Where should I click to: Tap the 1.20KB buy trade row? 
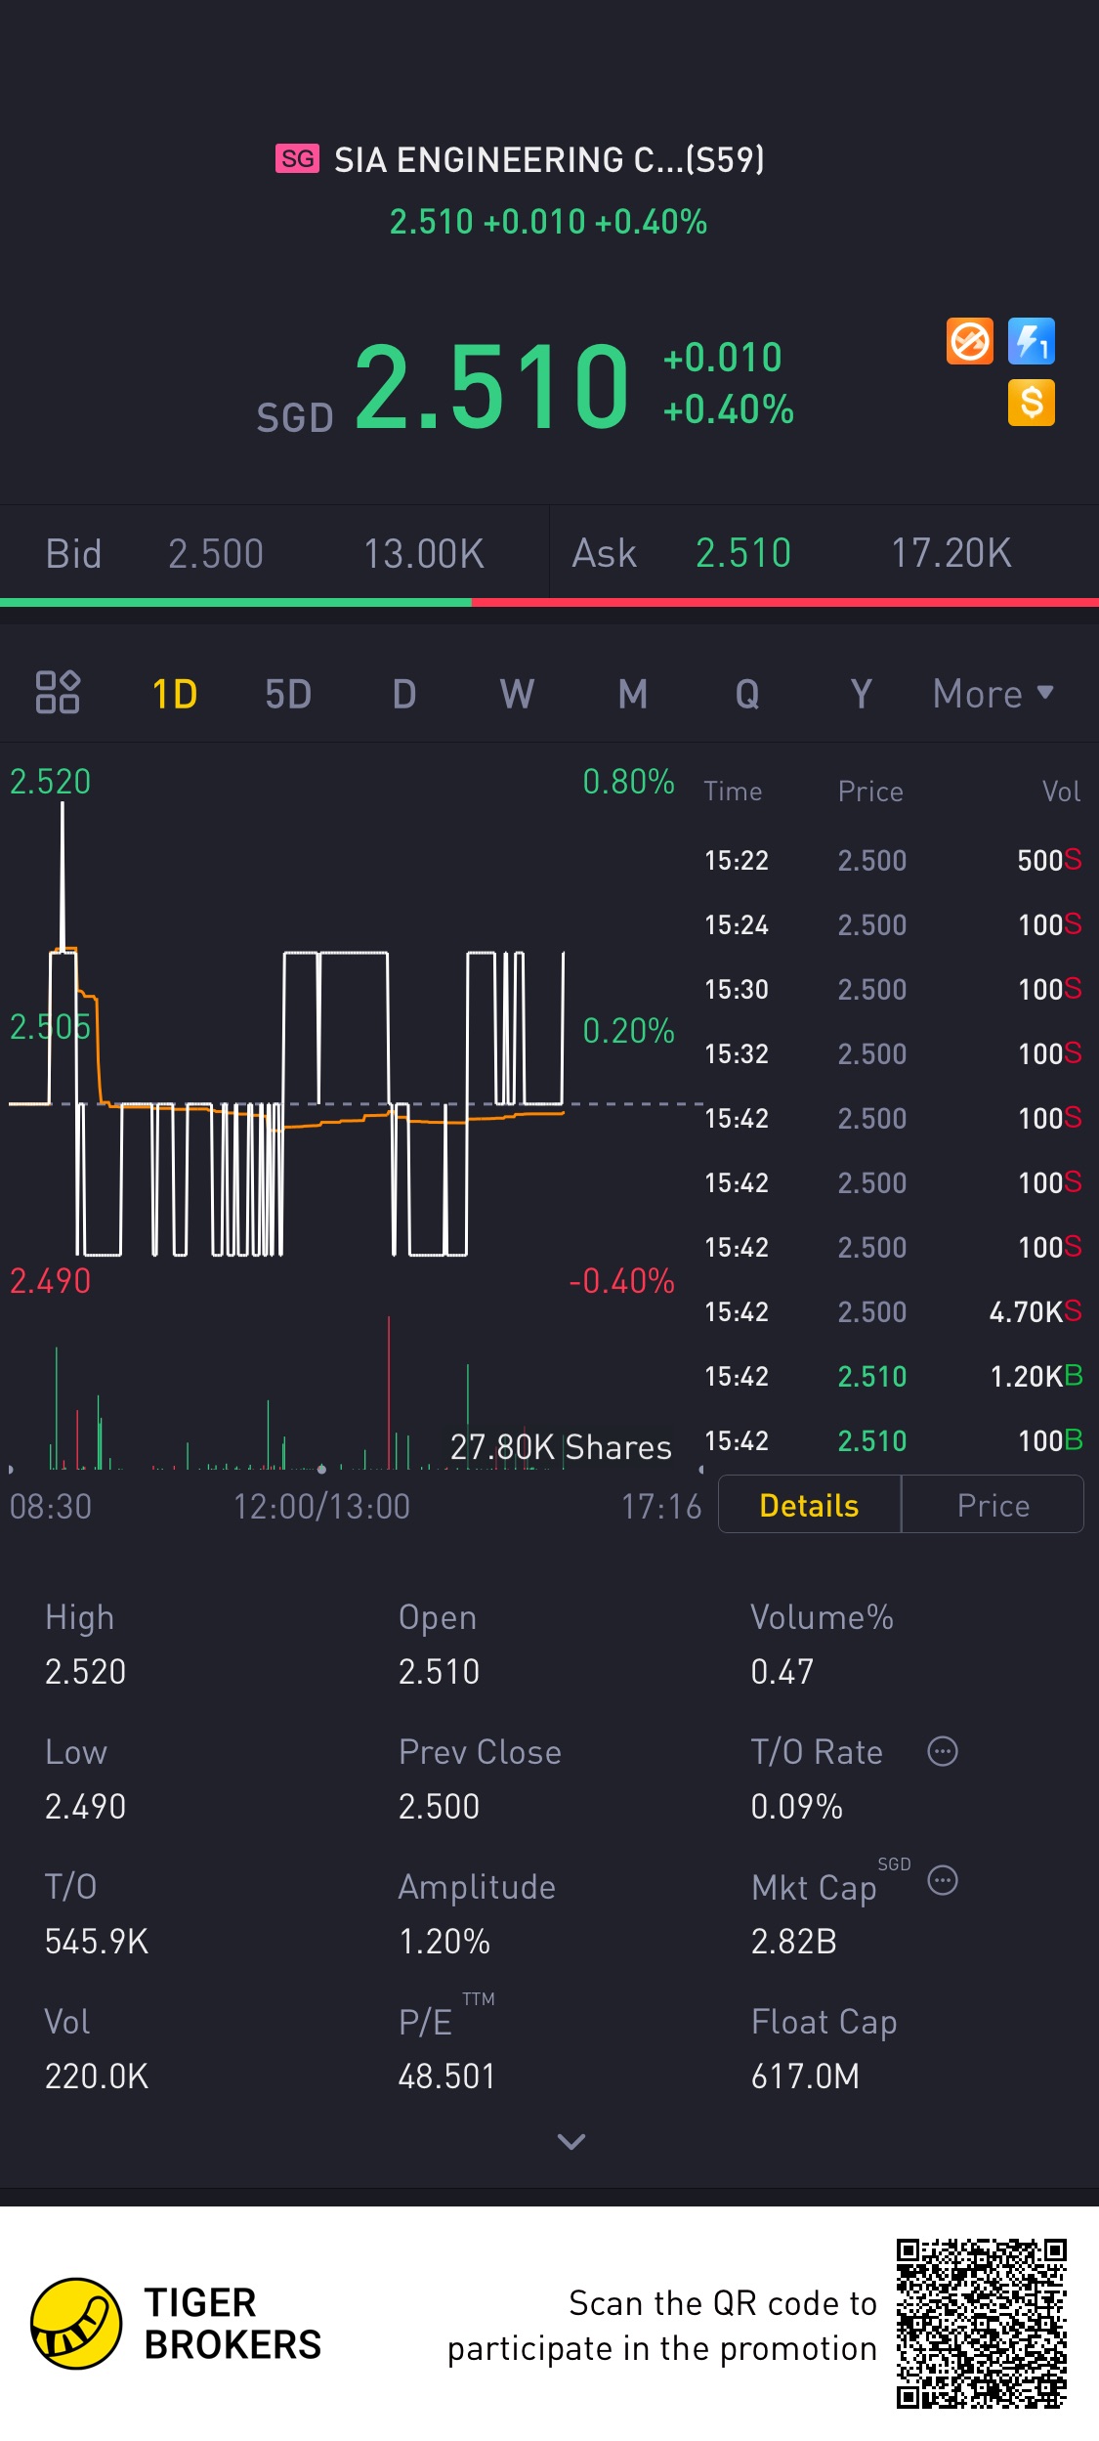click(893, 1376)
